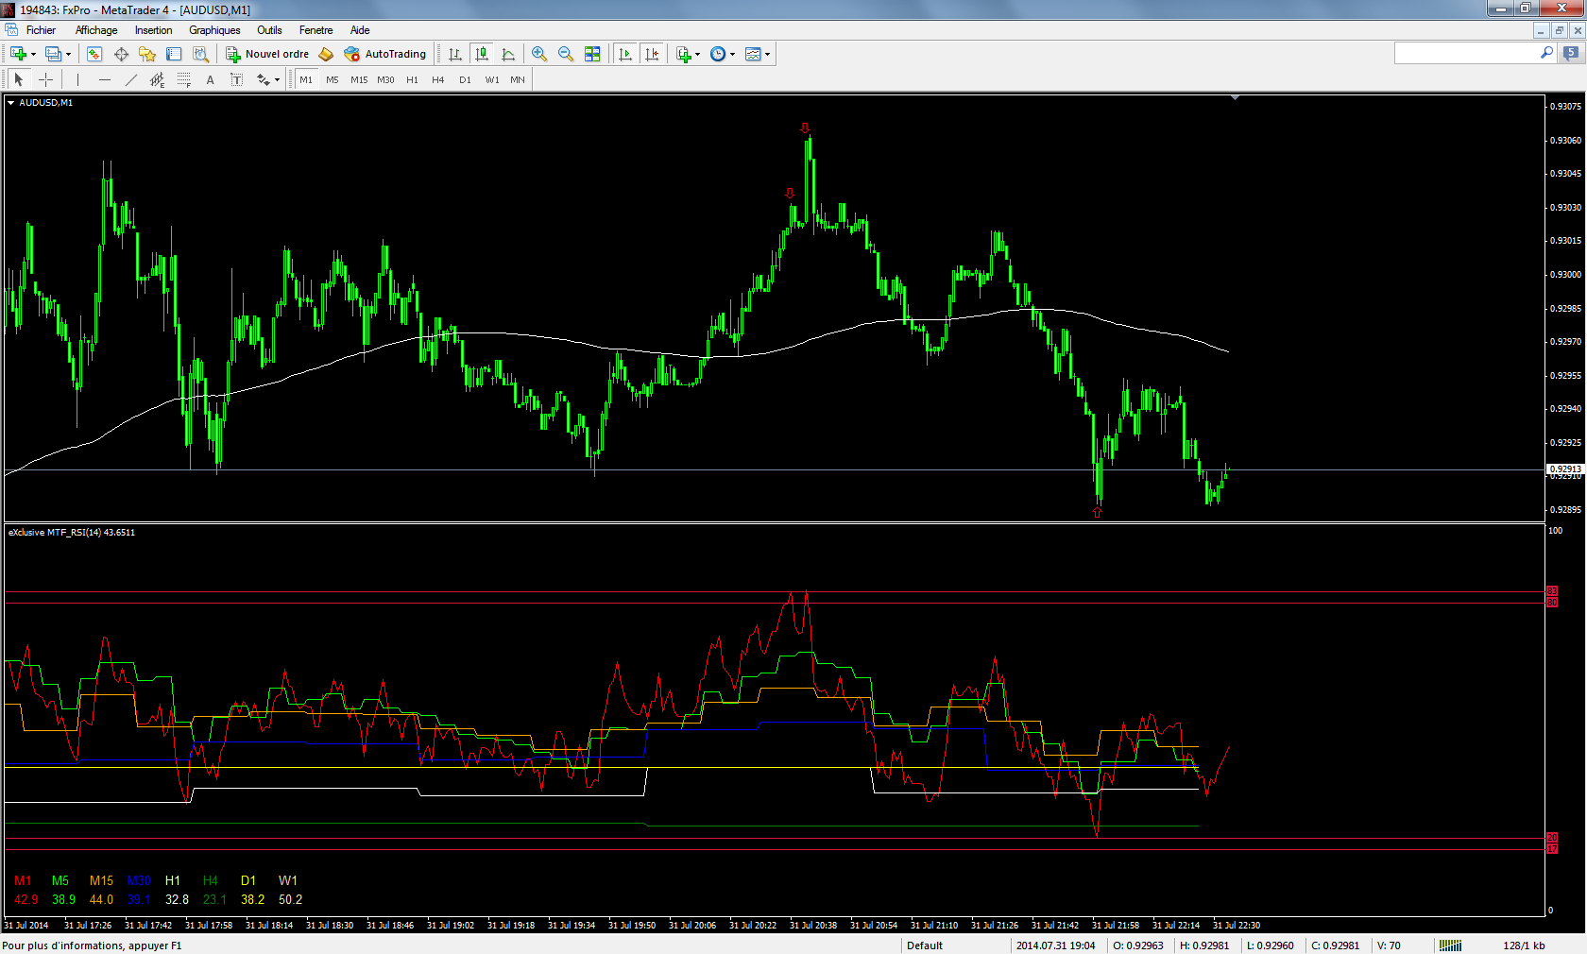Select the MN timeframe button
The image size is (1587, 954).
point(518,79)
